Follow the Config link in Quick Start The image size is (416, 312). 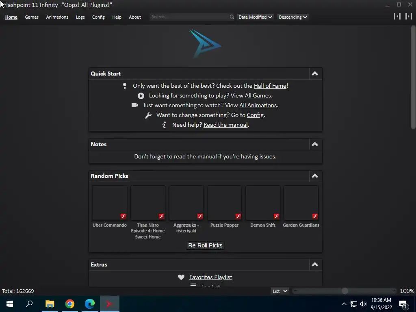[255, 115]
